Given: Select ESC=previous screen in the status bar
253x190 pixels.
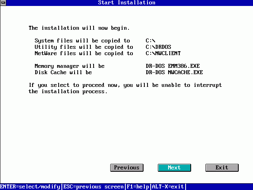Looking at the screenshot, I should coord(93,186).
